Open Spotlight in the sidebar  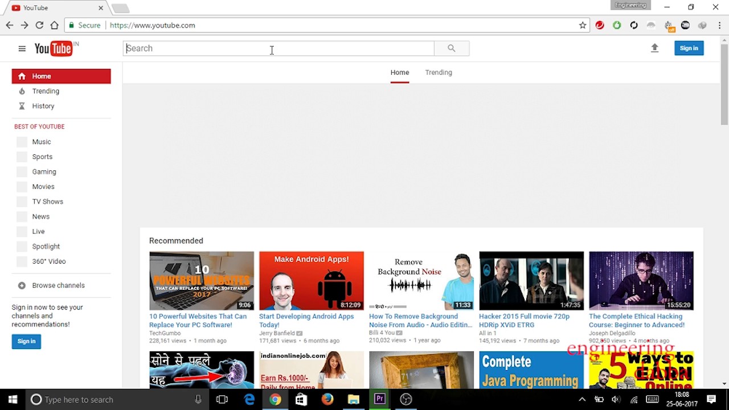[x=46, y=247]
